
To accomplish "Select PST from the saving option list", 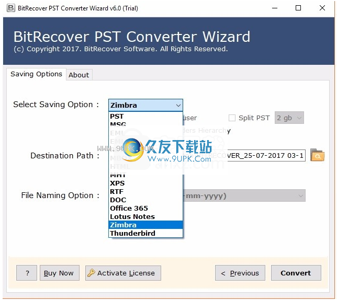I will pyautogui.click(x=145, y=117).
